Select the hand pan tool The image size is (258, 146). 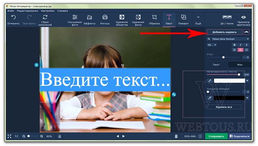pos(59,136)
